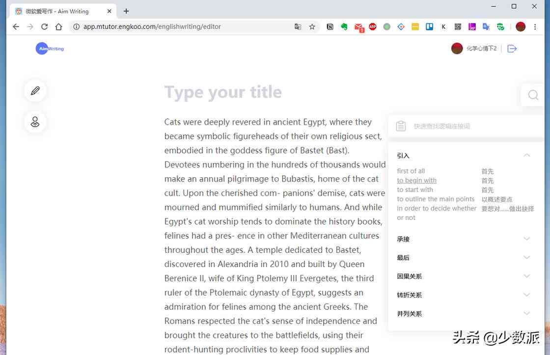Click 'in order to decide whether or not'

coord(437,213)
